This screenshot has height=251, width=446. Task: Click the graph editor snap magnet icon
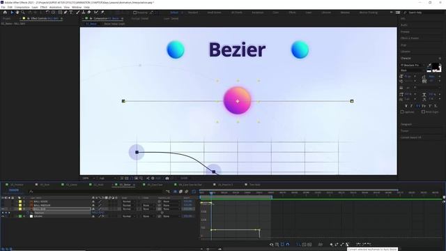tap(288, 245)
